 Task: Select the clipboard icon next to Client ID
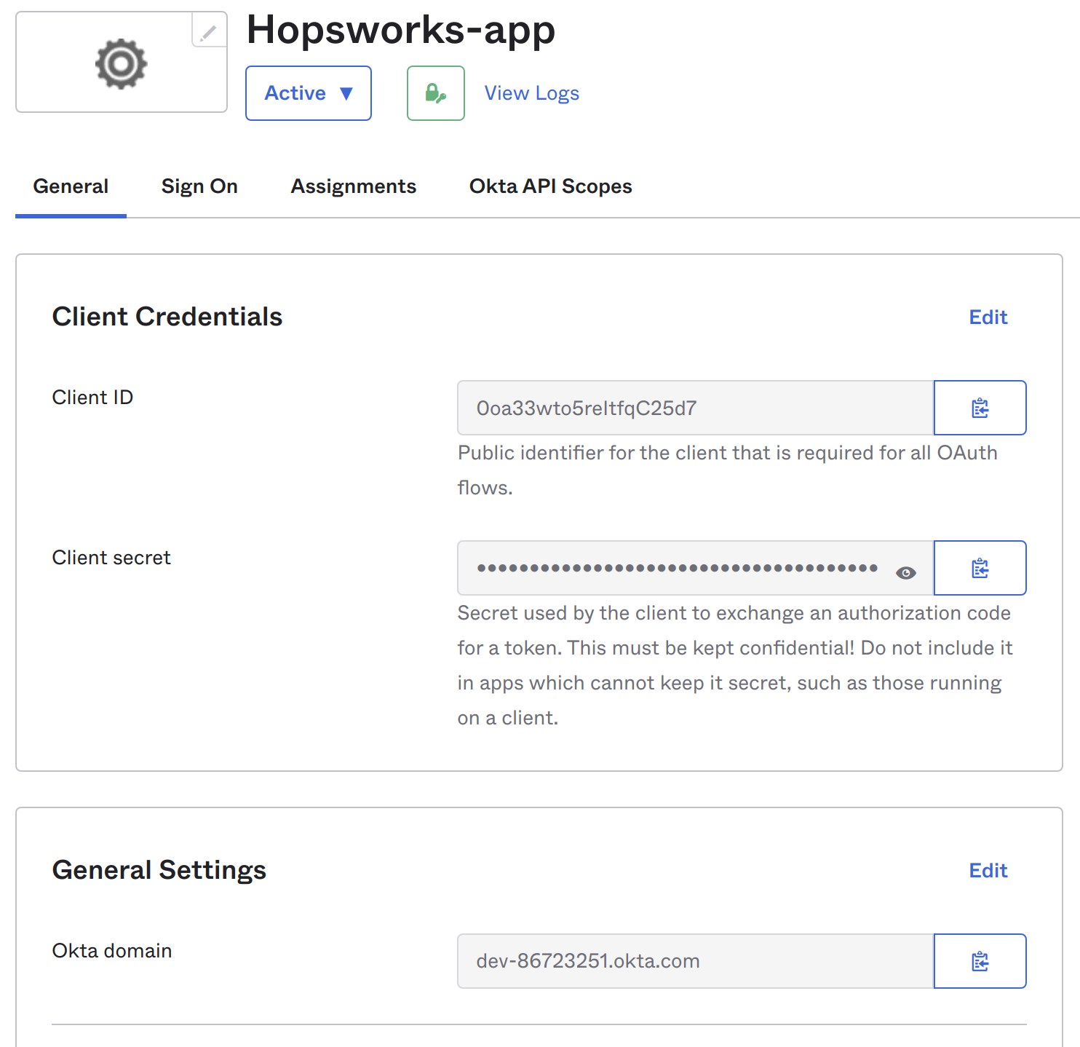pos(980,408)
